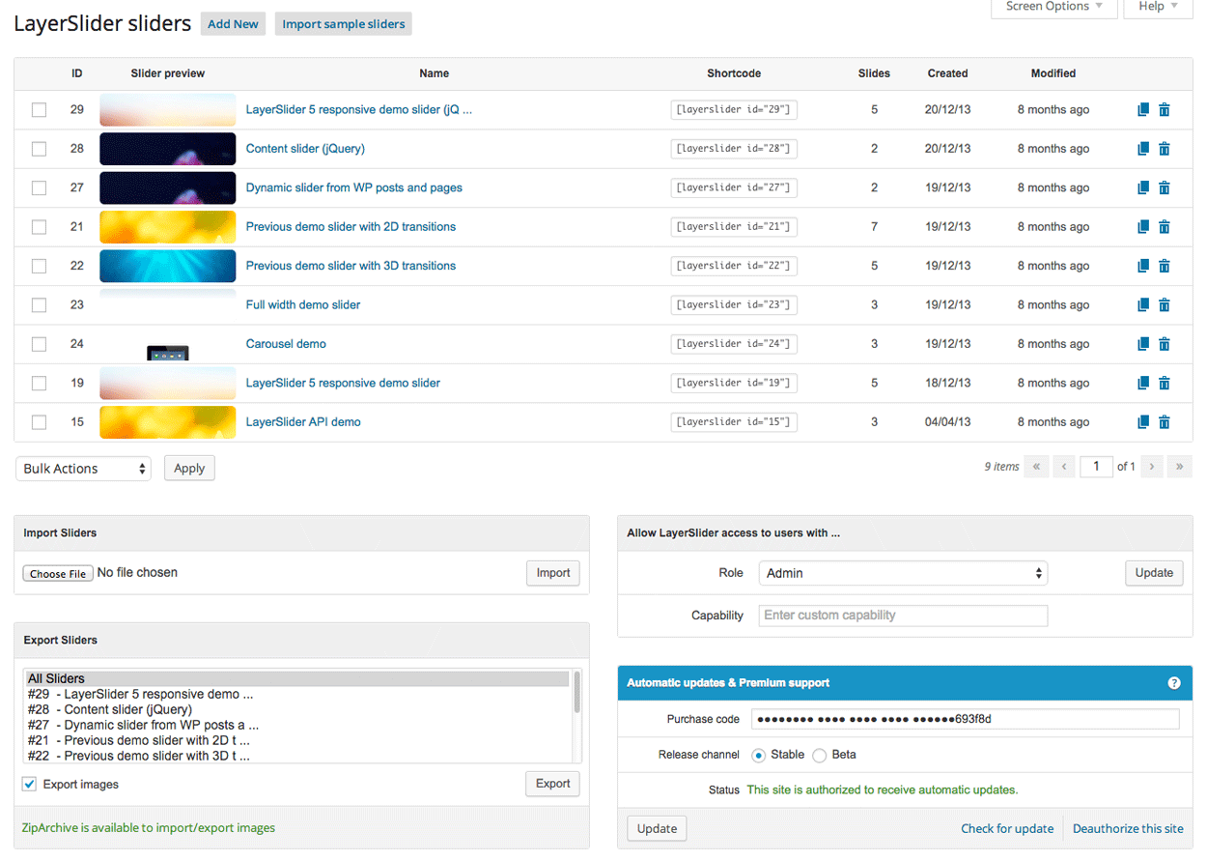Open the LayerSlider API demo link

(303, 422)
